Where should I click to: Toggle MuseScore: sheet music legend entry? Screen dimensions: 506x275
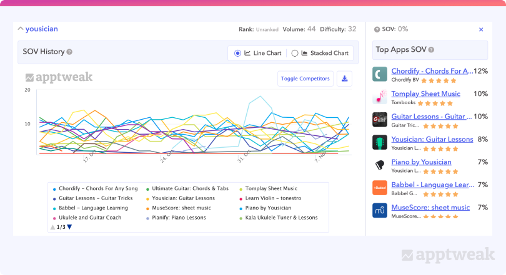click(179, 208)
